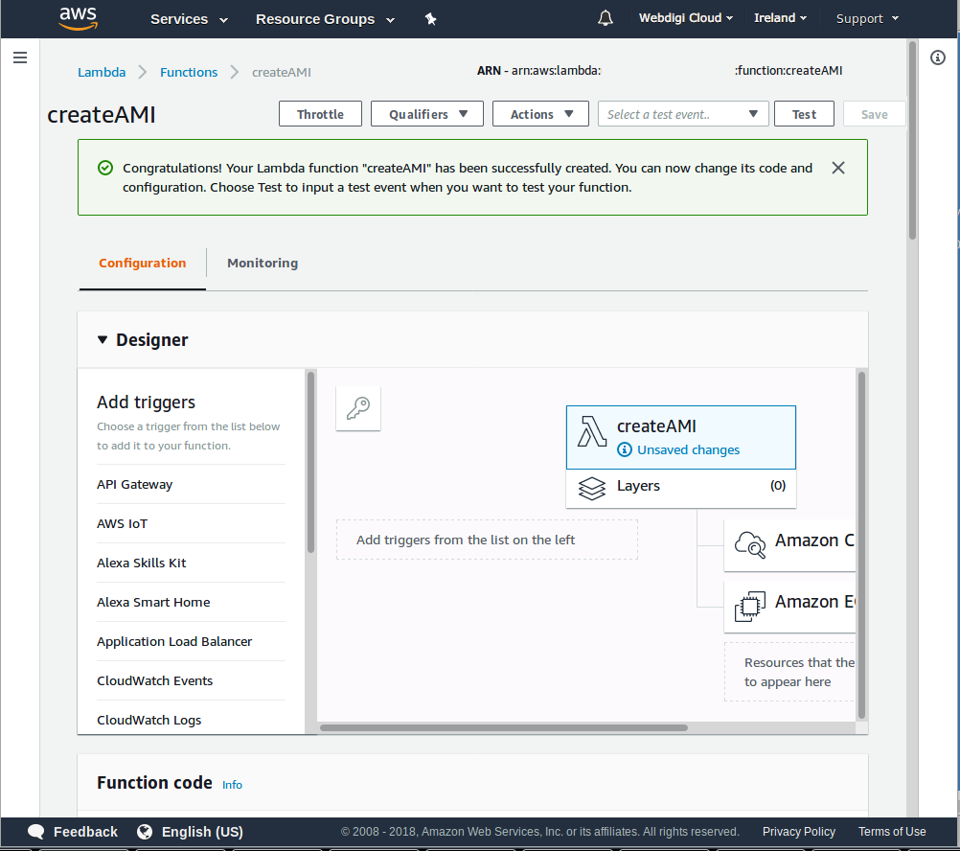Switch to the Monitoring tab
This screenshot has width=960, height=851.
click(x=263, y=264)
